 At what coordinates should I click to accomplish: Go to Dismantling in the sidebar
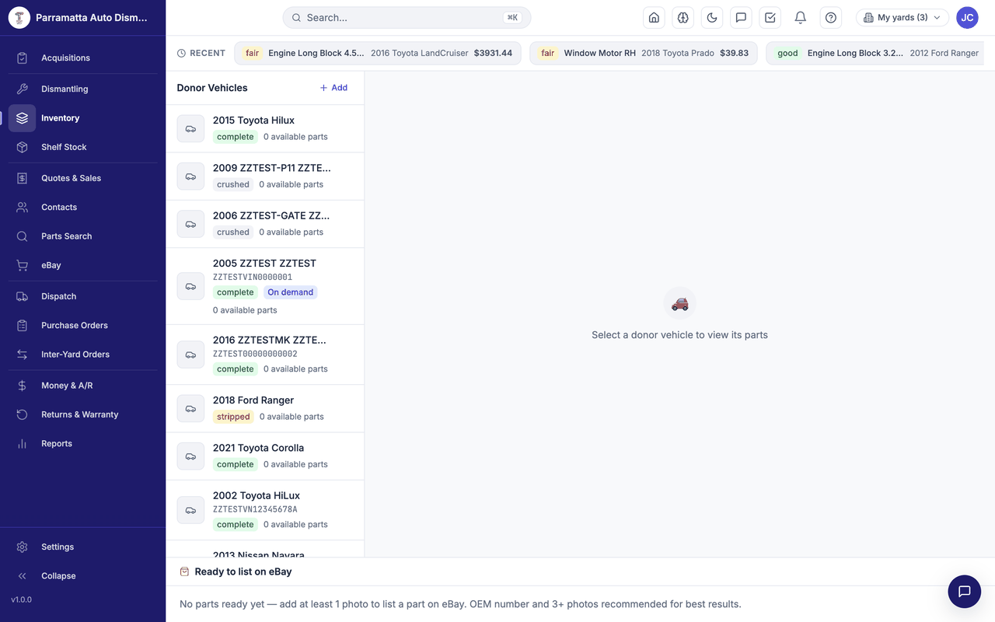click(x=82, y=89)
